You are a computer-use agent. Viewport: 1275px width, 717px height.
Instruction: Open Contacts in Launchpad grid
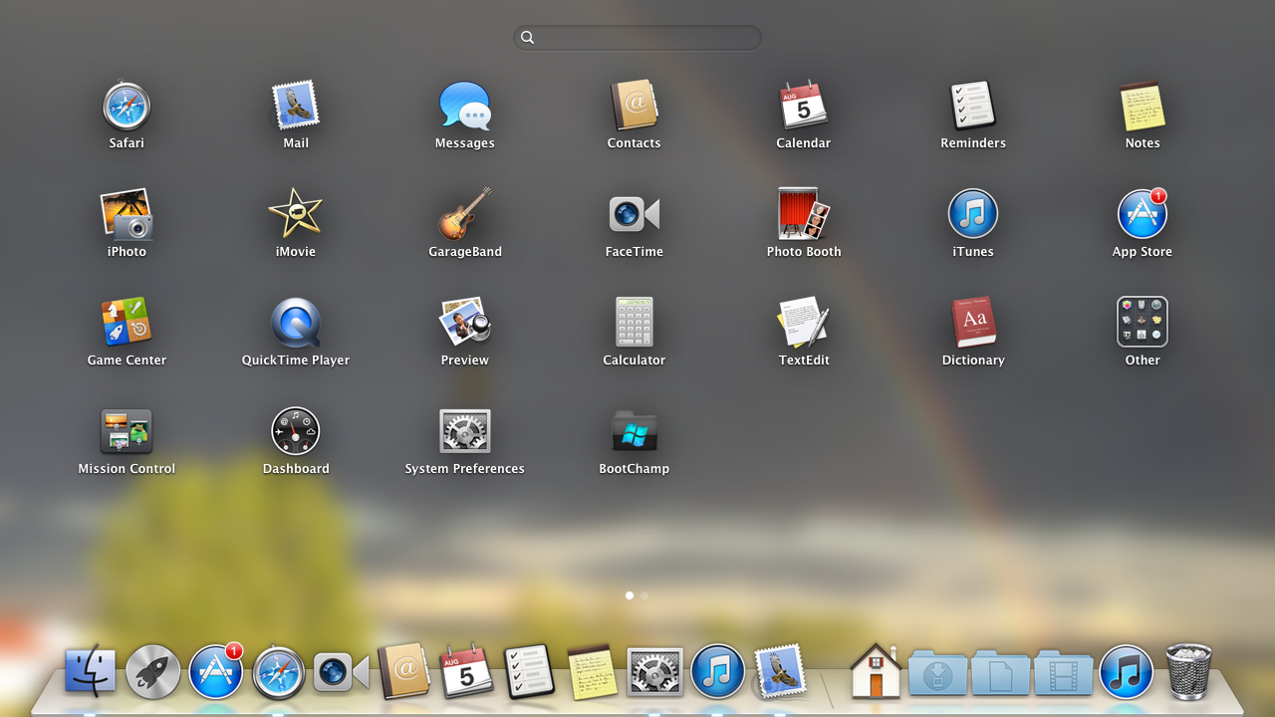635,106
